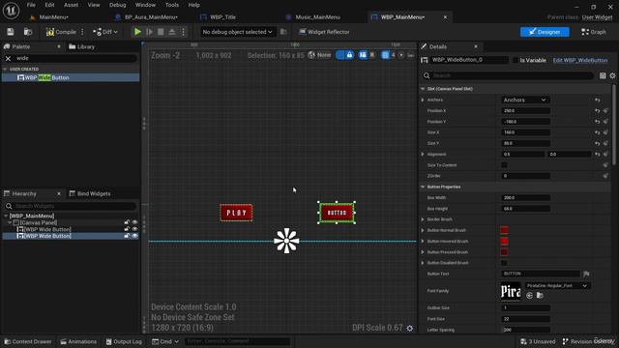619x348 pixels.
Task: Click the anchor flower marker on canvas
Action: pos(286,241)
